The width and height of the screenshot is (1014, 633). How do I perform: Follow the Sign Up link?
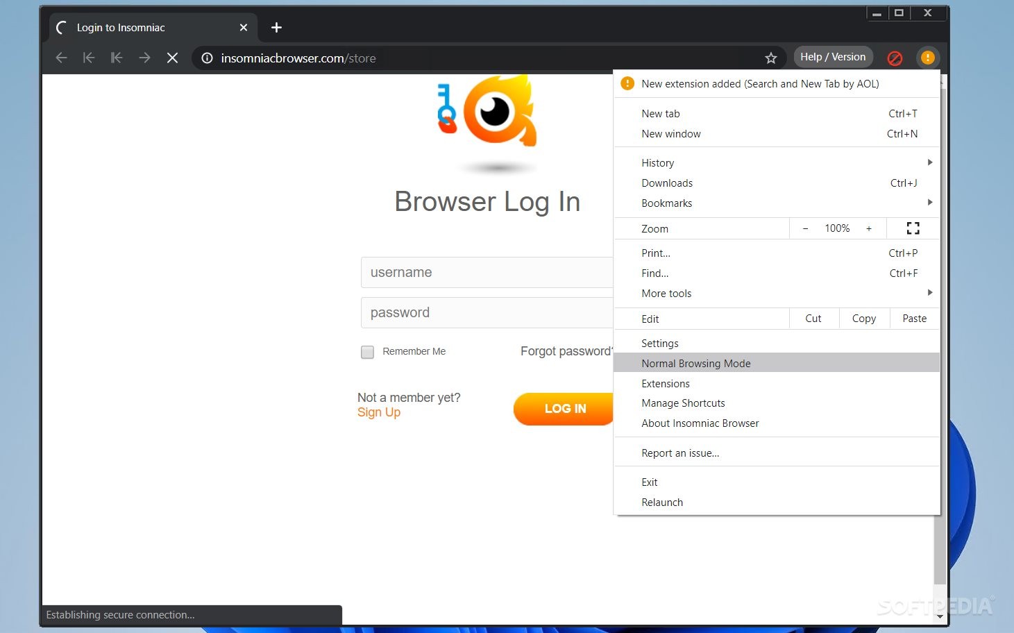click(379, 412)
